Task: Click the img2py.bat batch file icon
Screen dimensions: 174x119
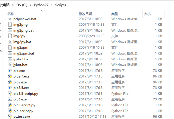Action: click(10, 42)
